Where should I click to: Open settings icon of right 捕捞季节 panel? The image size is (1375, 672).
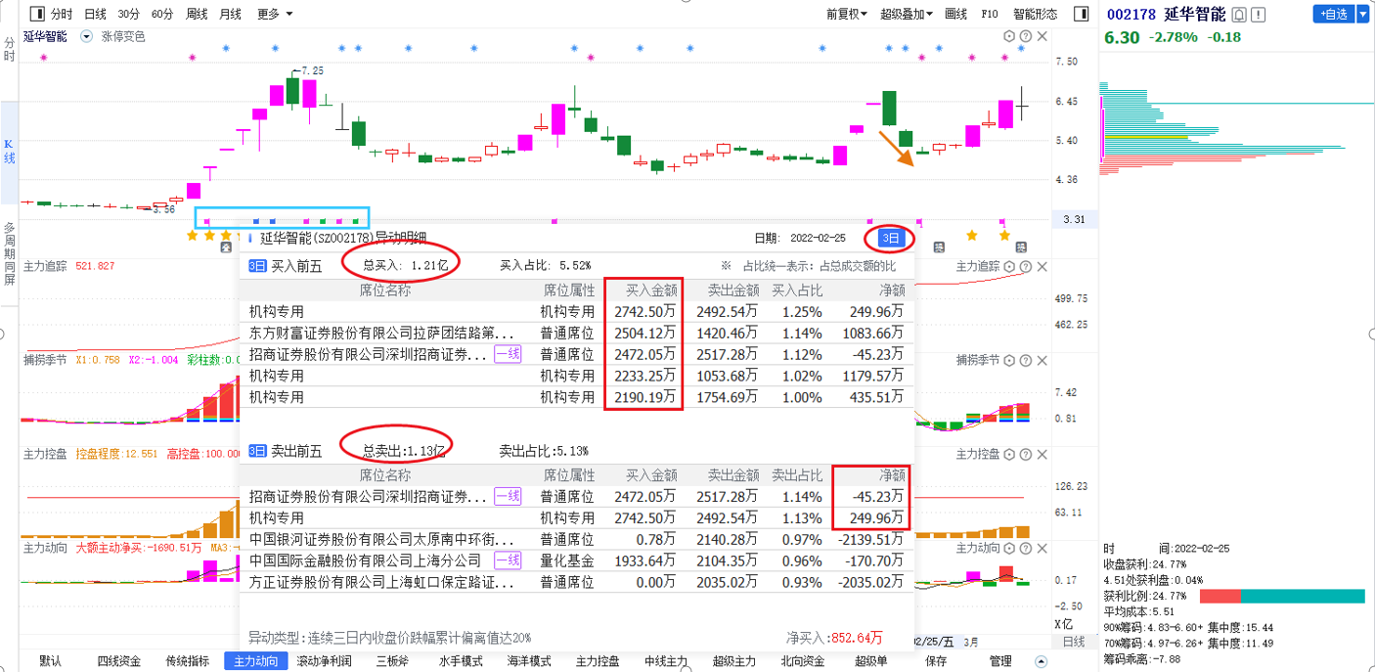[x=1009, y=360]
